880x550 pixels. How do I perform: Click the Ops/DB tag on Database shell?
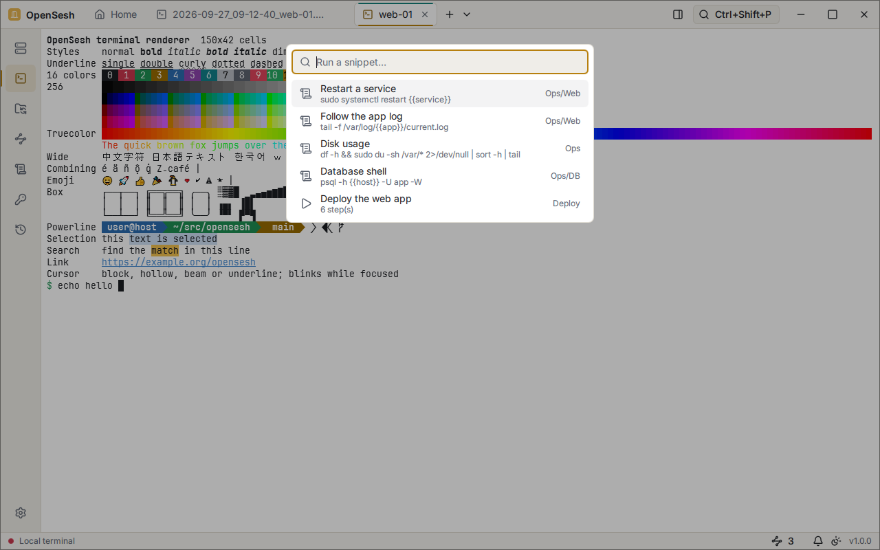[x=565, y=176]
